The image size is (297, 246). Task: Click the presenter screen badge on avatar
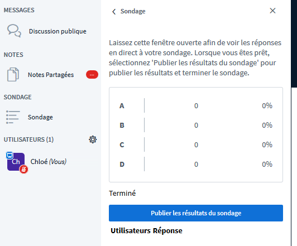pyautogui.click(x=9, y=156)
